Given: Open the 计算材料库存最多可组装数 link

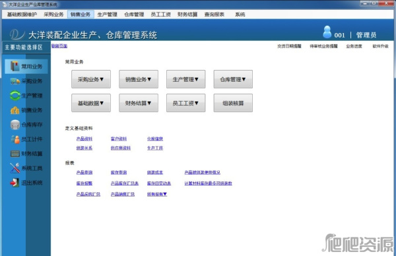Looking at the screenshot, I should pos(208,183).
